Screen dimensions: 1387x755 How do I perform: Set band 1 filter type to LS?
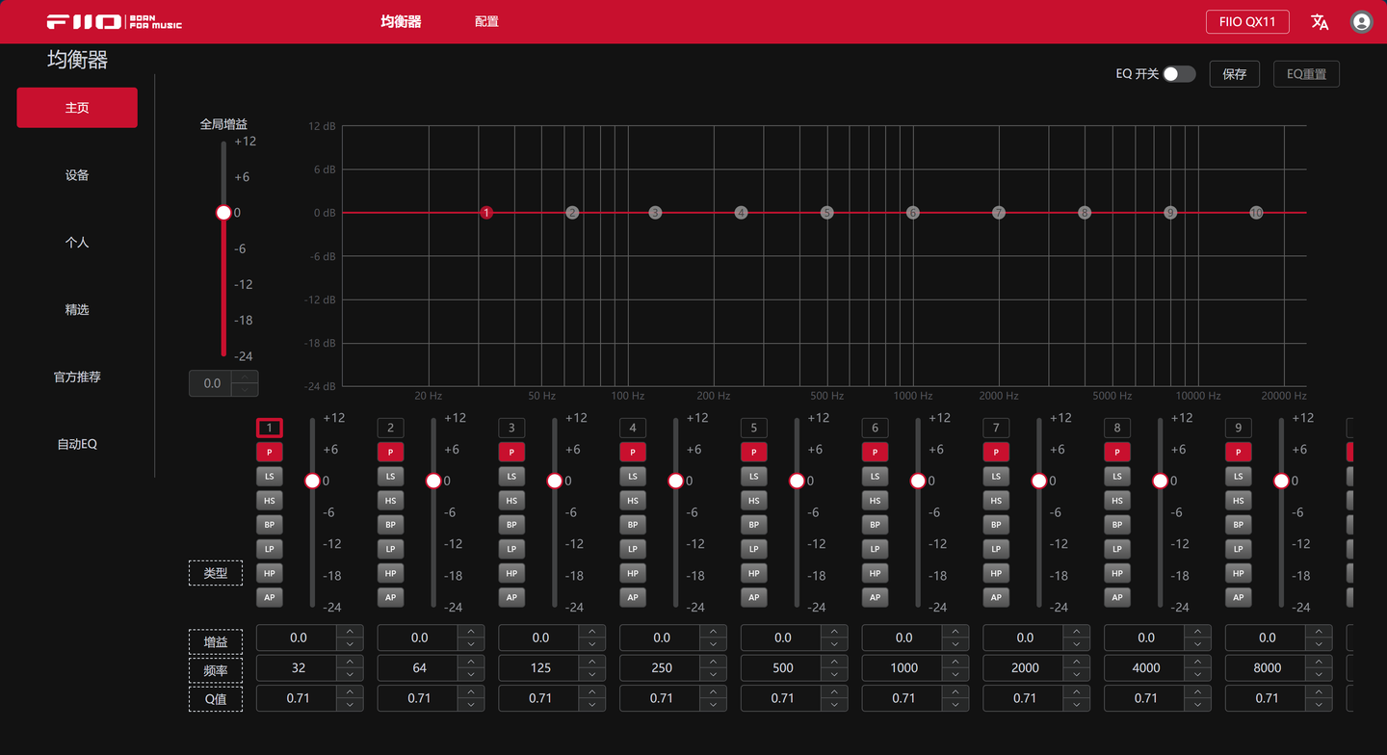point(270,476)
